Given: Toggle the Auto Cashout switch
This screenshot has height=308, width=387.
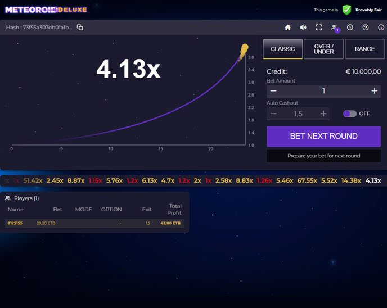Looking at the screenshot, I should [x=350, y=114].
